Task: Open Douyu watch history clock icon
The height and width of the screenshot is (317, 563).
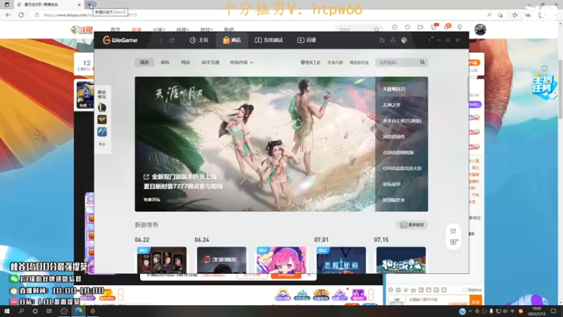Action: click(x=395, y=27)
